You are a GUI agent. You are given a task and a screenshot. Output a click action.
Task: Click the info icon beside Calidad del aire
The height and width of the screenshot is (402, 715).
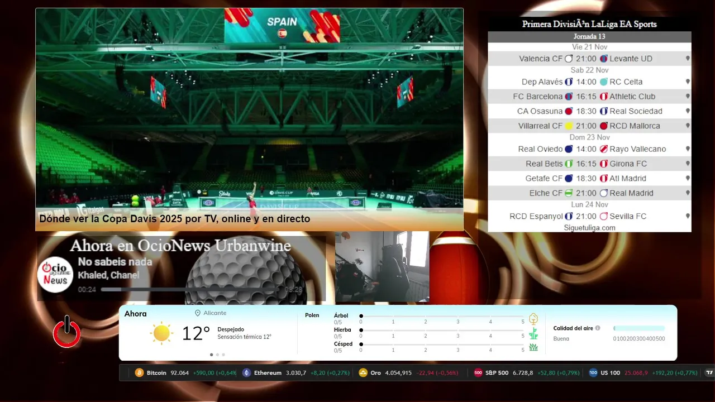[x=598, y=328]
